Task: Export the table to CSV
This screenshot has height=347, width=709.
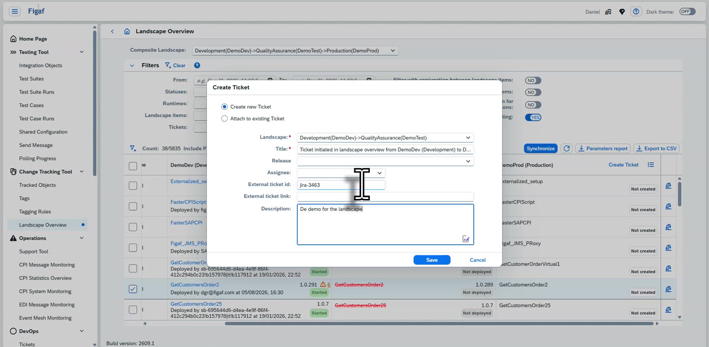Action: (x=656, y=148)
